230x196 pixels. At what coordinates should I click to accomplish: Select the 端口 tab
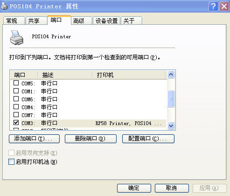[59, 20]
